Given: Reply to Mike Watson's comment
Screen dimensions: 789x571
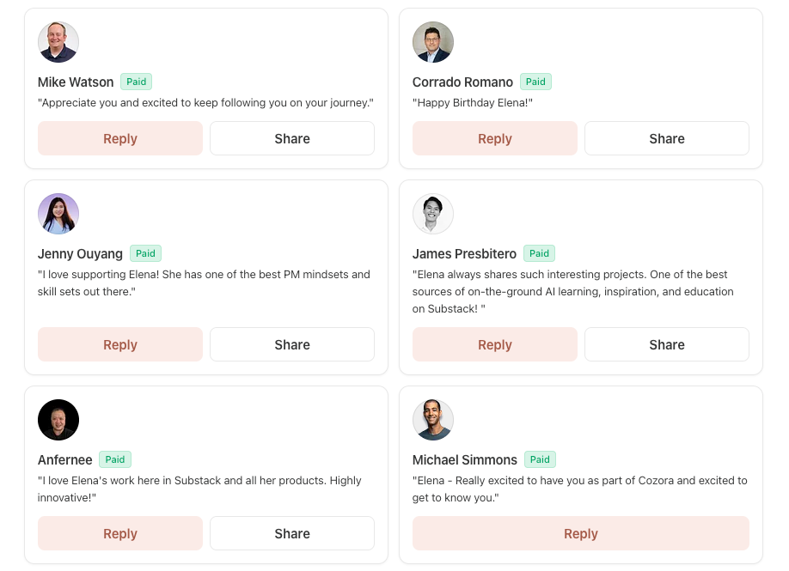Looking at the screenshot, I should pyautogui.click(x=120, y=138).
